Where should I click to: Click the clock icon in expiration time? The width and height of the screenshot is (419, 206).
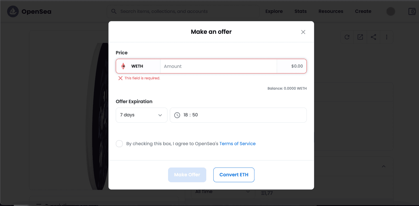[x=177, y=115]
